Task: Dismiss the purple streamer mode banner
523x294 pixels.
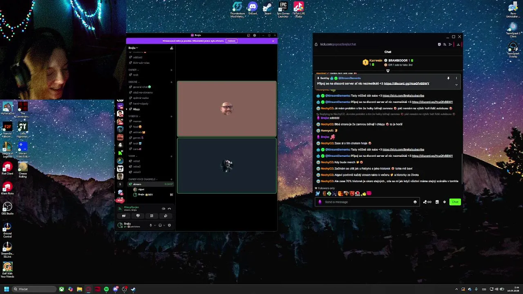Action: click(x=273, y=41)
